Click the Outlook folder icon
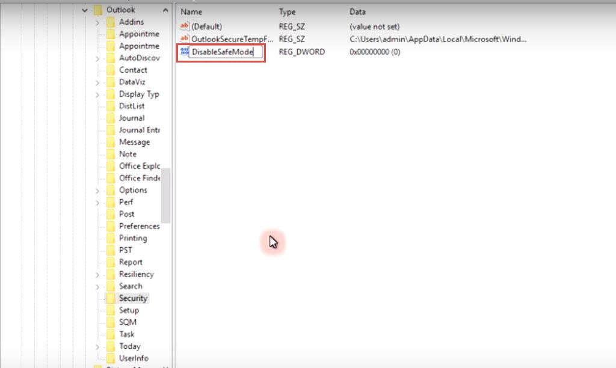The width and height of the screenshot is (616, 368). click(x=98, y=10)
